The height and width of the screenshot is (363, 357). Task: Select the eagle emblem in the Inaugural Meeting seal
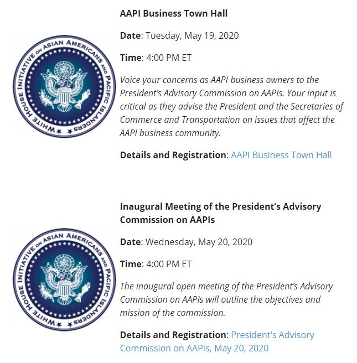tap(64, 280)
